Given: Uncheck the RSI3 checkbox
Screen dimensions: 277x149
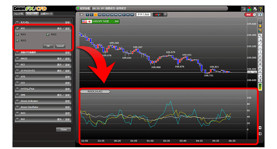Looking at the screenshot, I should click(x=17, y=41).
